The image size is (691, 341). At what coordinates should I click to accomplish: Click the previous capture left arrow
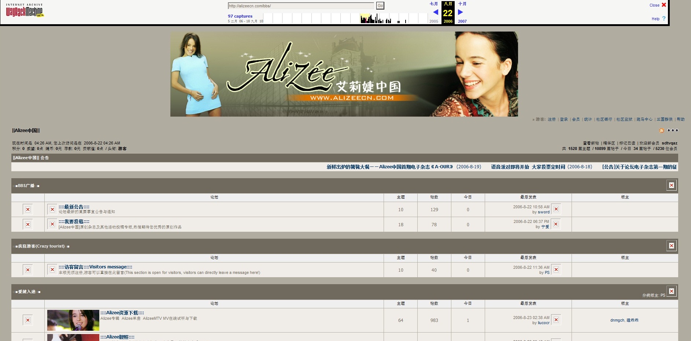click(436, 12)
